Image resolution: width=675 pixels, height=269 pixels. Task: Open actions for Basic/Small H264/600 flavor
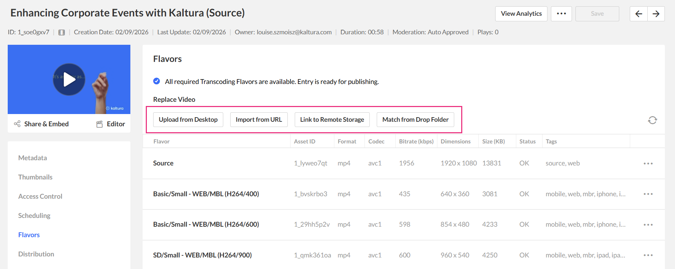(648, 225)
